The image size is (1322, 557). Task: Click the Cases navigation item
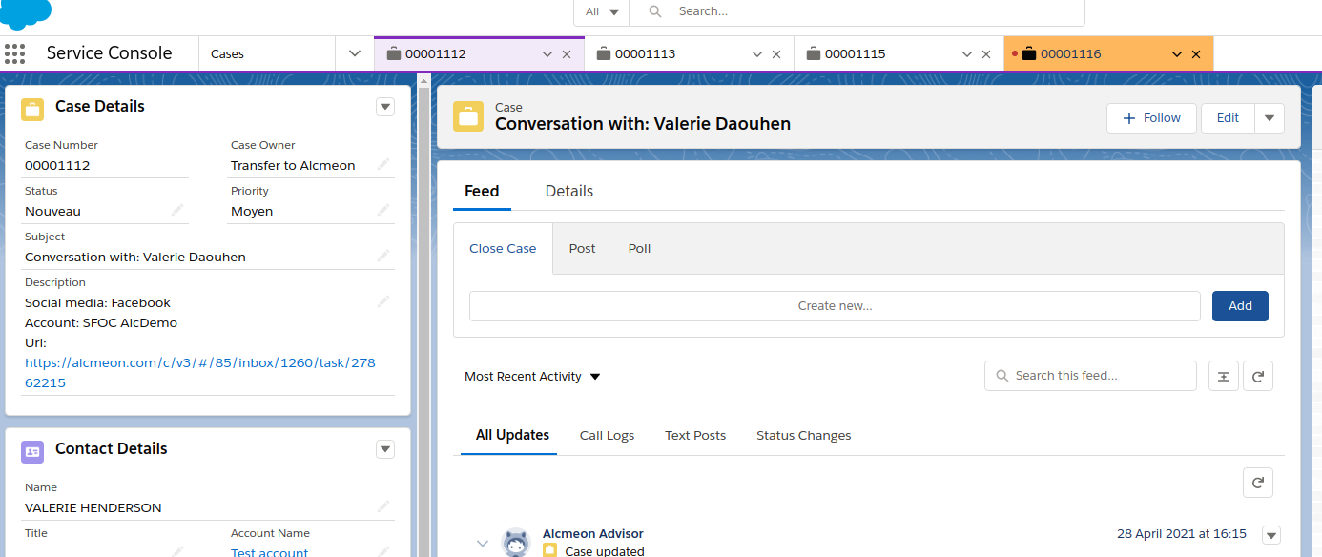coord(267,53)
